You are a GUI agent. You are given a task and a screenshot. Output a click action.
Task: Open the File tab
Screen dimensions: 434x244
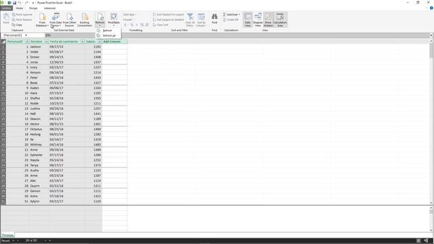pyautogui.click(x=6, y=8)
